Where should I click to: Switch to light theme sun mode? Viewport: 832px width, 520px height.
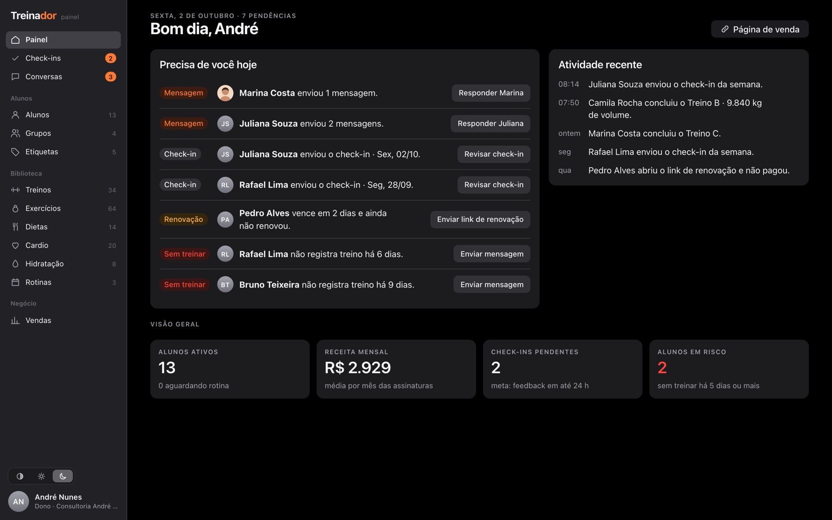41,476
